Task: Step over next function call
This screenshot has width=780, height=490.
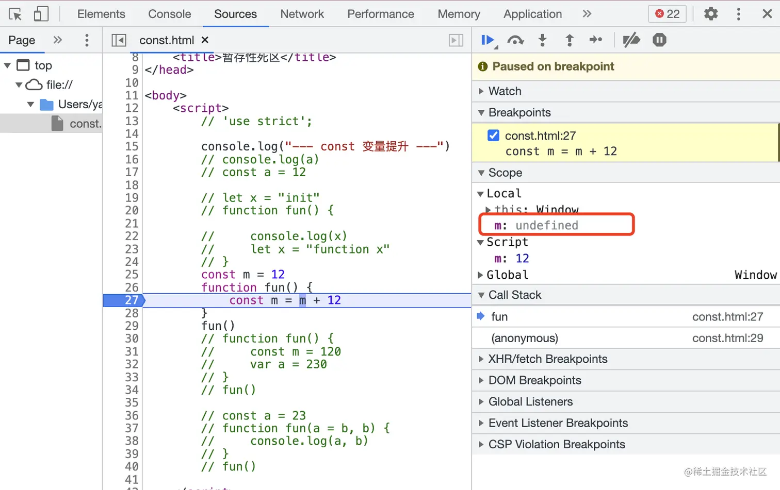Action: pyautogui.click(x=515, y=40)
